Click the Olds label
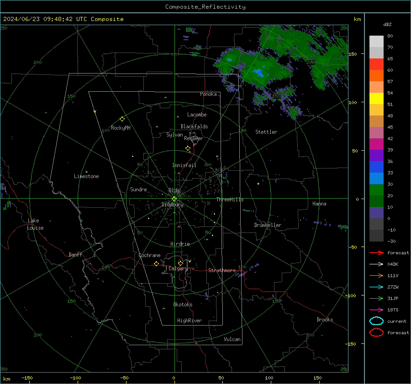The image size is (411, 384). tap(174, 190)
